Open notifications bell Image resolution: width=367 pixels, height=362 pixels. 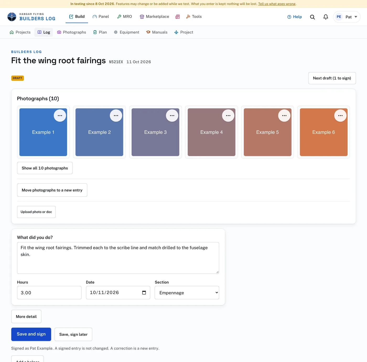coord(326,17)
